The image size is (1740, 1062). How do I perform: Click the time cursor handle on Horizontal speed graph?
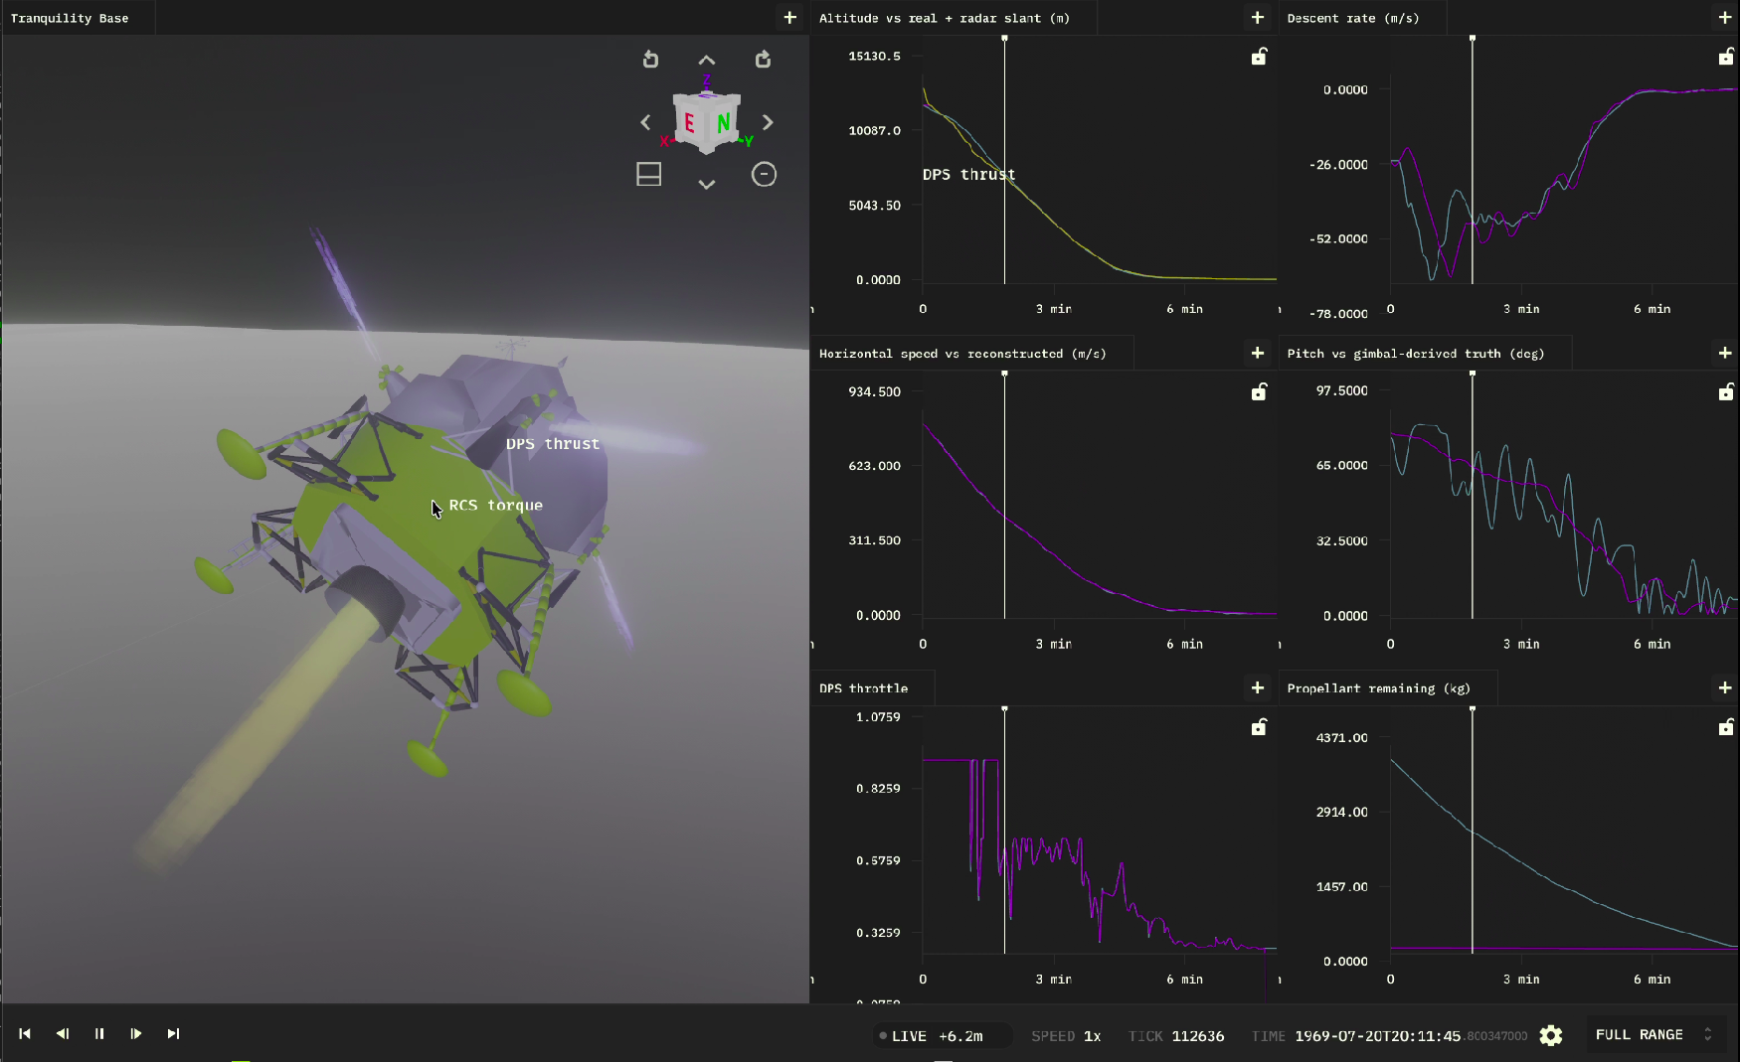[x=1004, y=374]
